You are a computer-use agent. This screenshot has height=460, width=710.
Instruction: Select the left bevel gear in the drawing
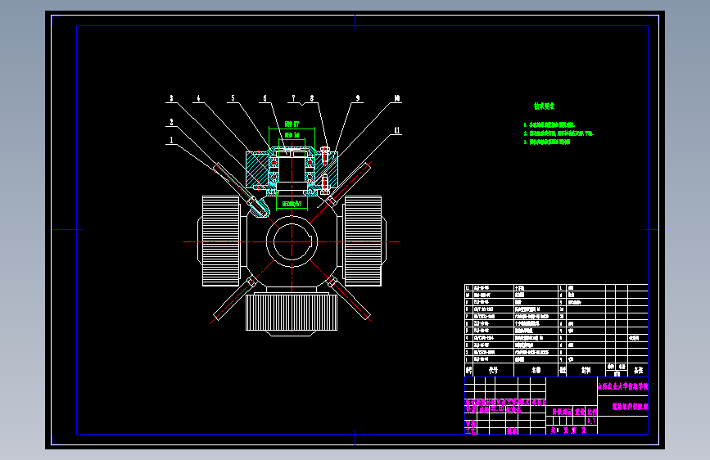(x=219, y=241)
